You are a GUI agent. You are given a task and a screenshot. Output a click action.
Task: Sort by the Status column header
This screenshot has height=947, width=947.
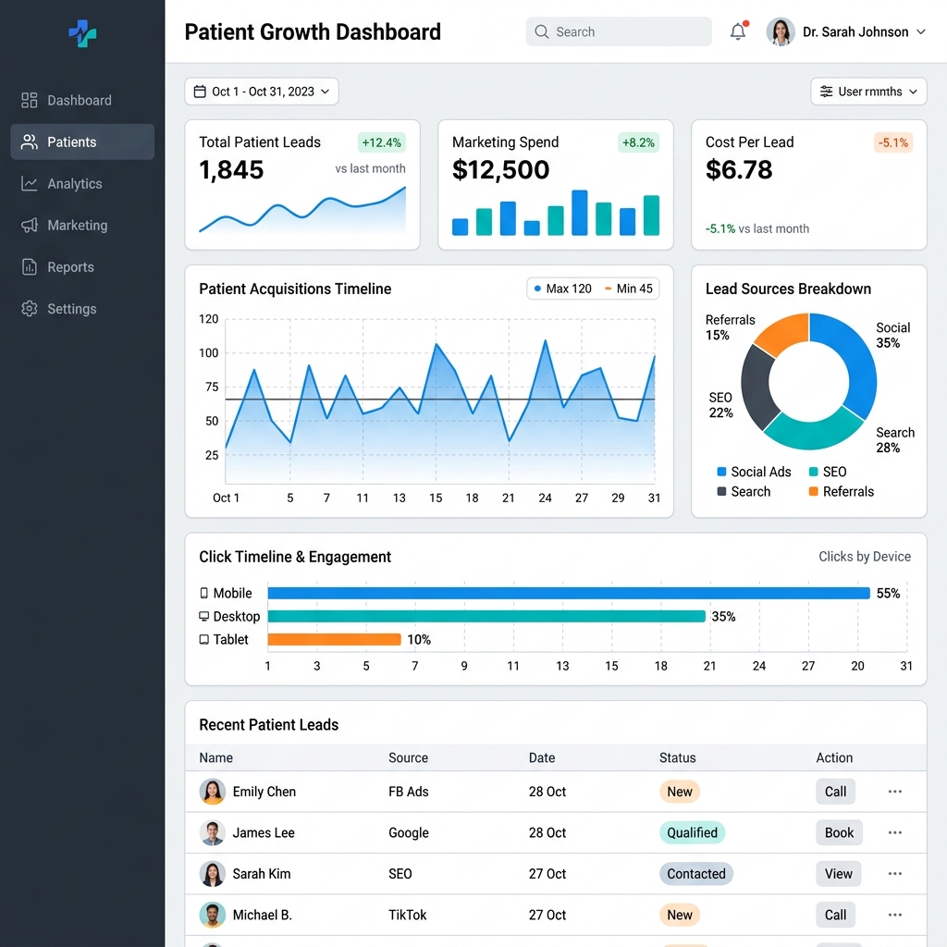point(678,757)
